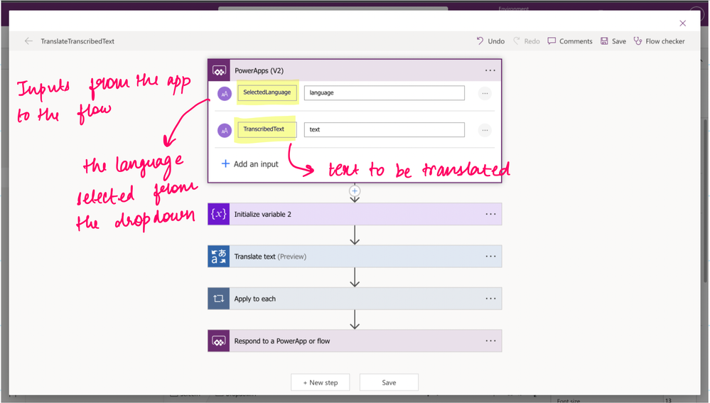Insert a step using the plus connector

pyautogui.click(x=355, y=191)
